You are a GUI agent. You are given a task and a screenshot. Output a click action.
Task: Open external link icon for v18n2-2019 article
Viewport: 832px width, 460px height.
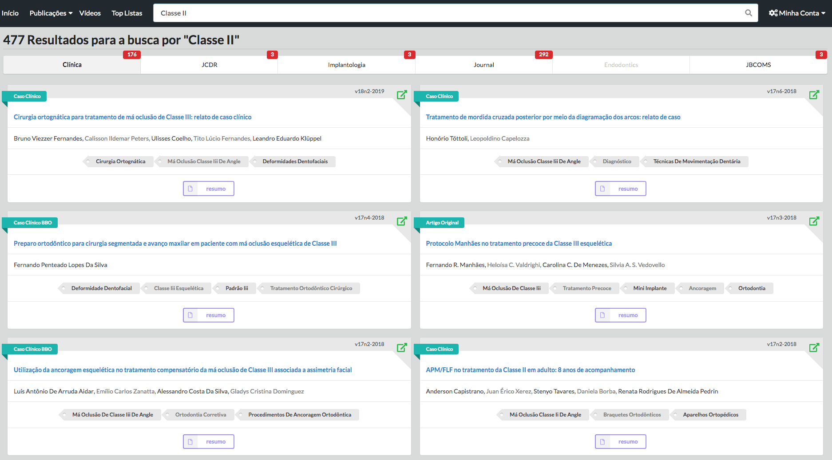pyautogui.click(x=402, y=94)
